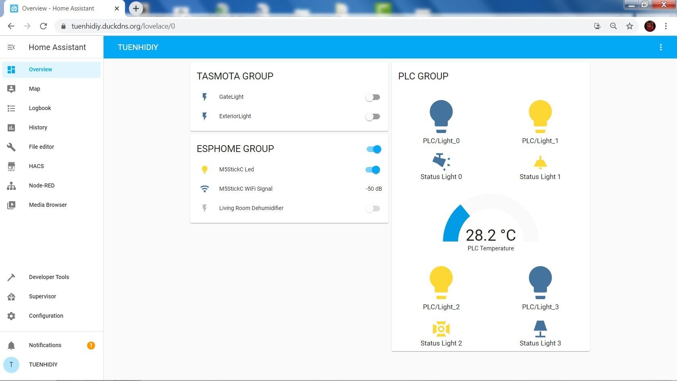Click the browser zoom magnifier icon

point(613,26)
